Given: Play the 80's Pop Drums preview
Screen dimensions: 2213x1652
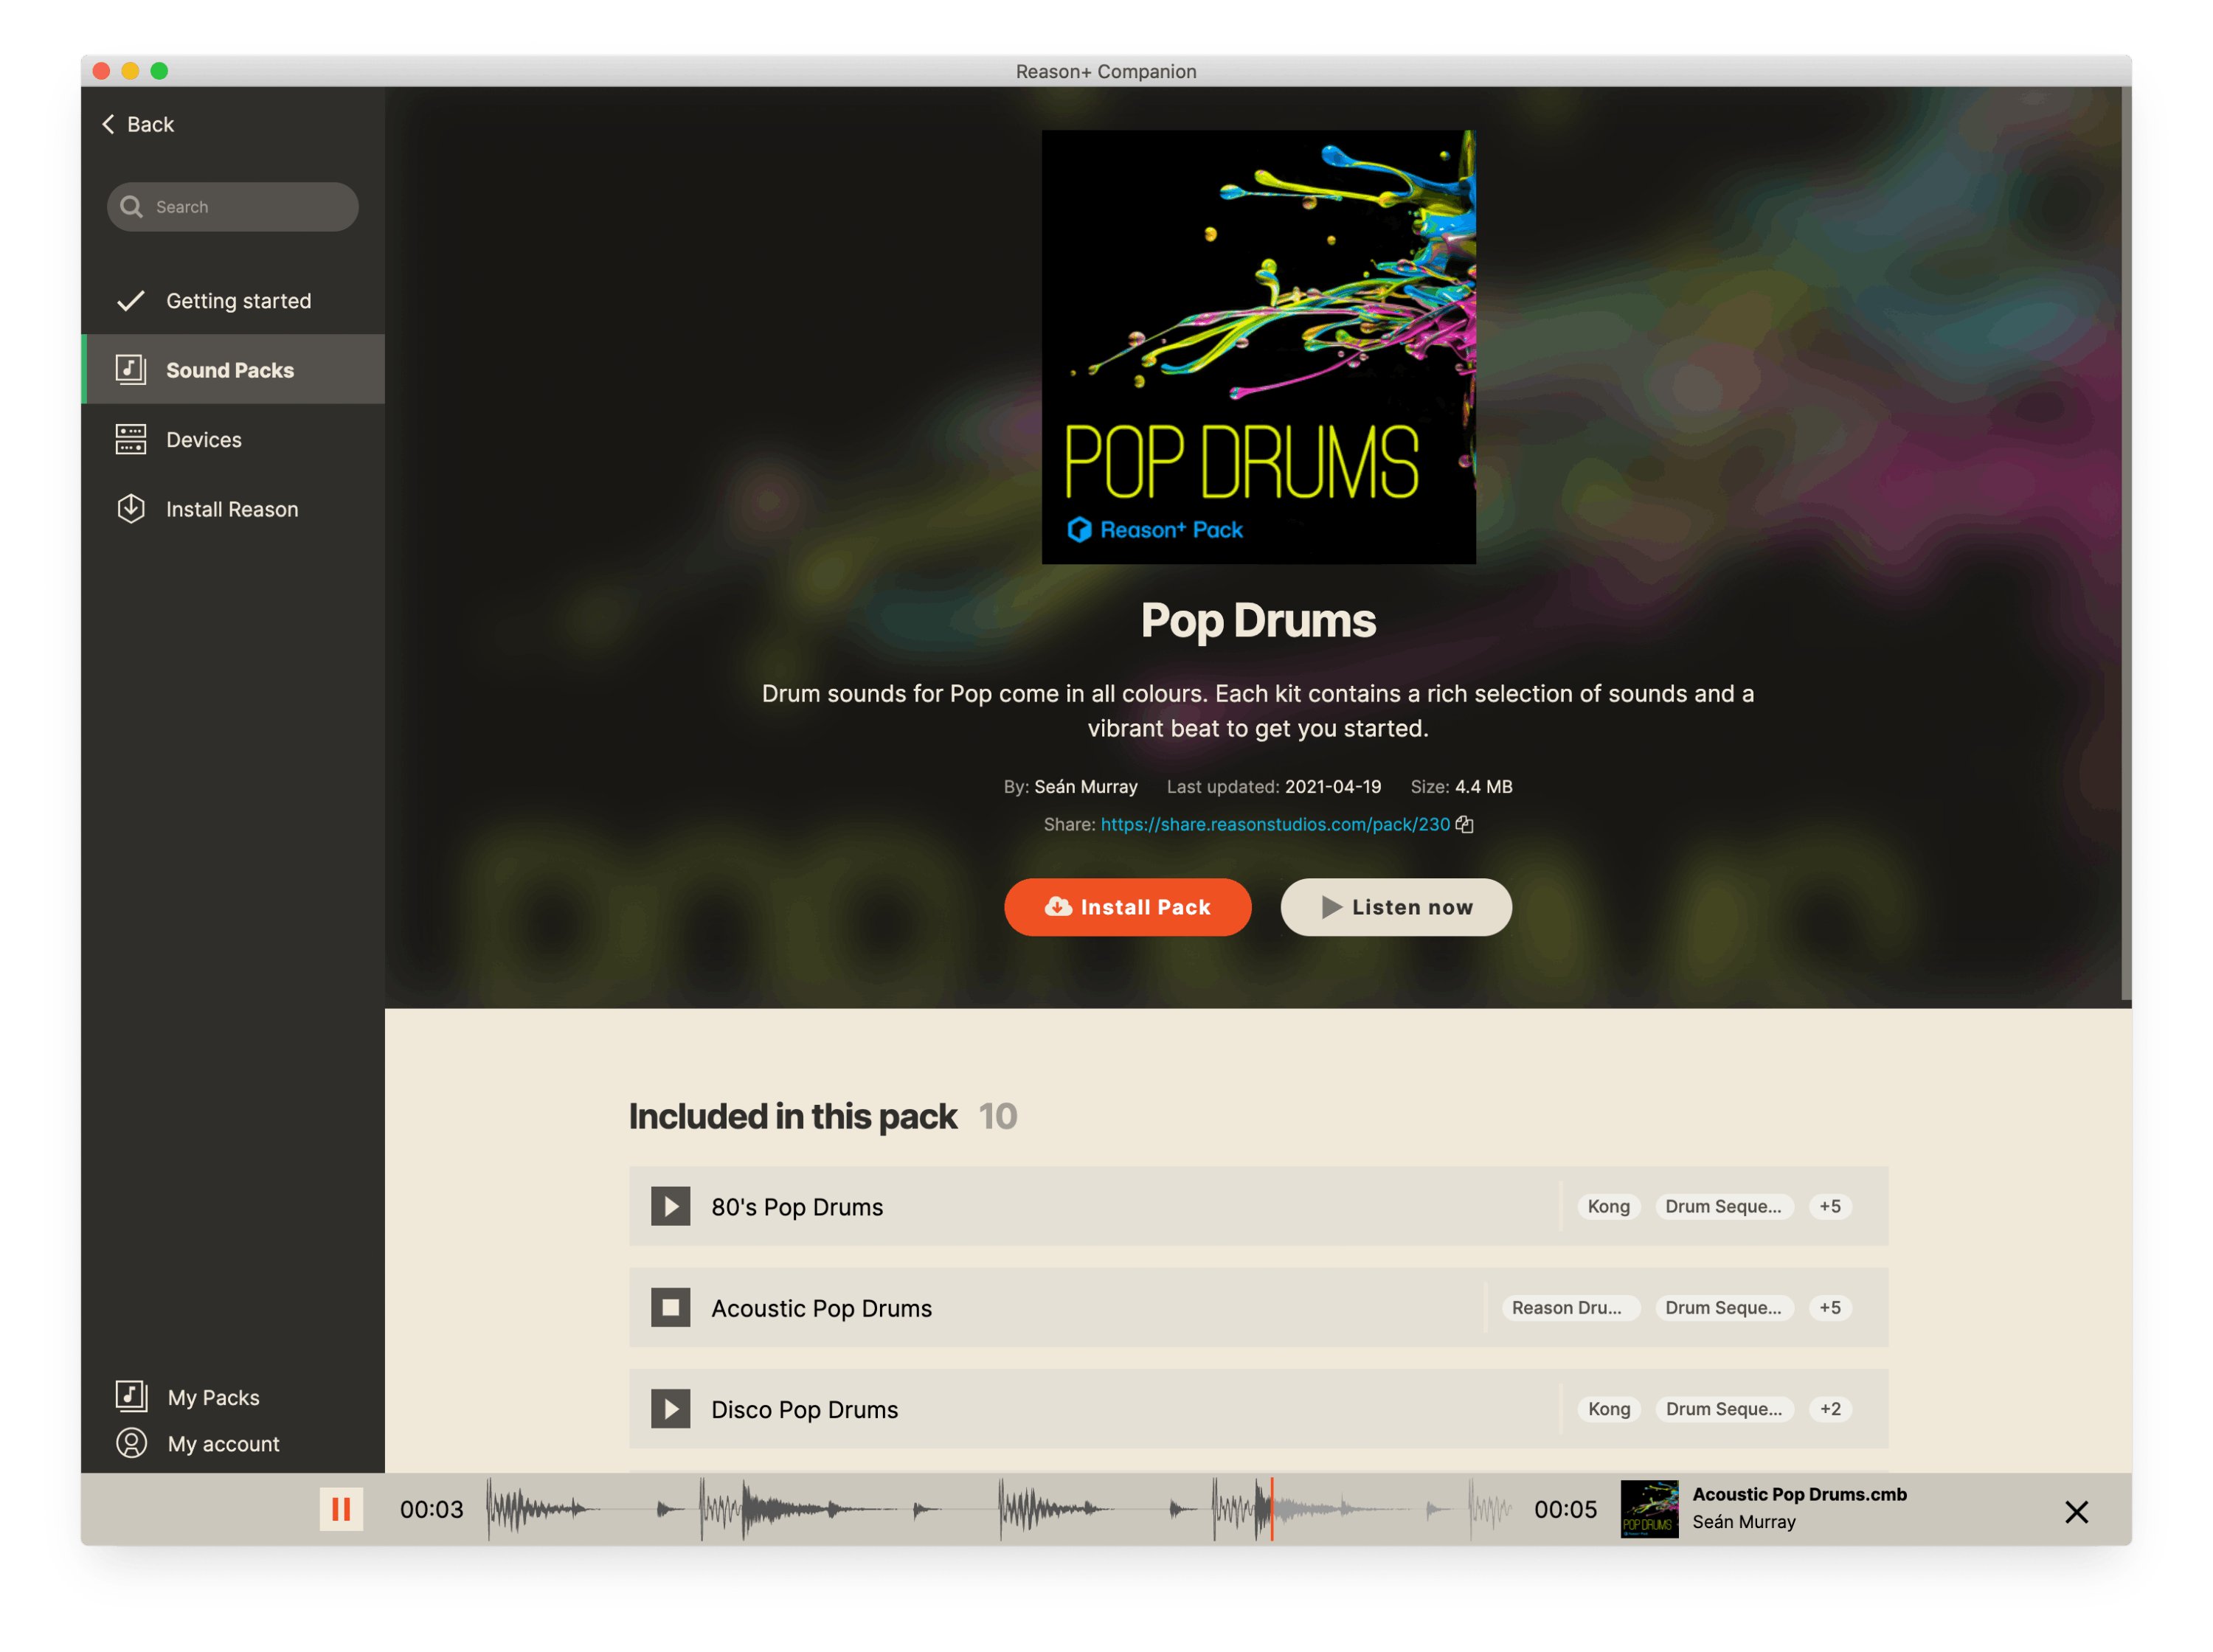Looking at the screenshot, I should pyautogui.click(x=670, y=1206).
